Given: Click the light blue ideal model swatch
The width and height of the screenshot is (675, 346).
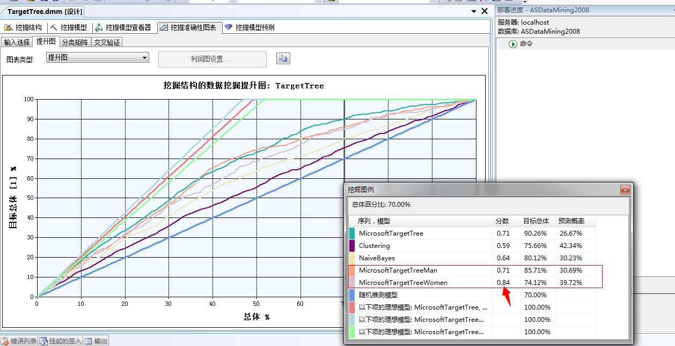Looking at the screenshot, I should (352, 320).
